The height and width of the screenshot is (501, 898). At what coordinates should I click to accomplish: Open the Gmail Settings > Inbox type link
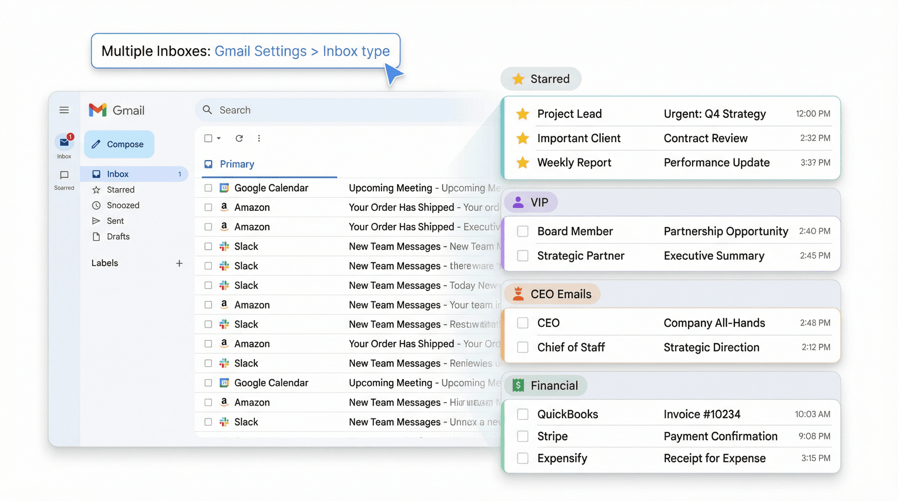302,51
